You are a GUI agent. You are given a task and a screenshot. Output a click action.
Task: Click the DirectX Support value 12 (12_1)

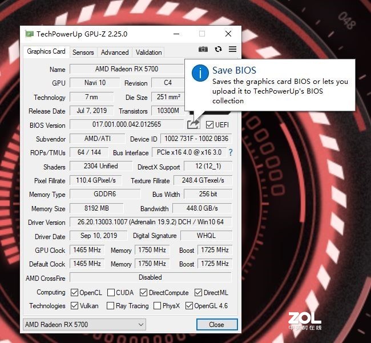(208, 166)
